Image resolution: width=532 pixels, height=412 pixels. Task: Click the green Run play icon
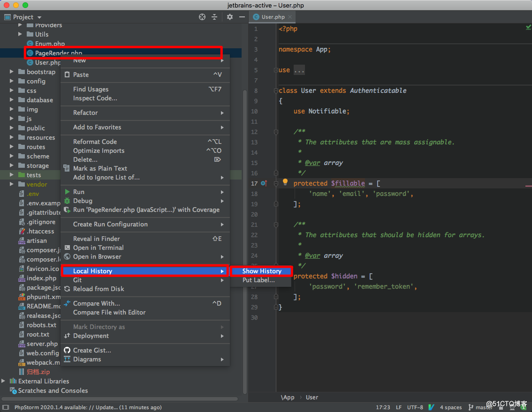coord(67,192)
